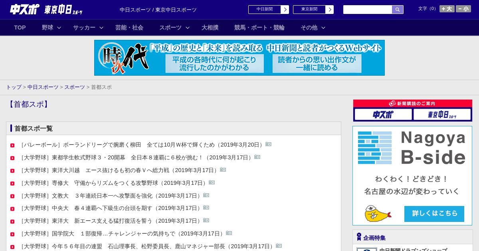Image resolution: width=479 pixels, height=251 pixels.
Task: Click 中スポ subscription button in sidebar
Action: pos(383,114)
